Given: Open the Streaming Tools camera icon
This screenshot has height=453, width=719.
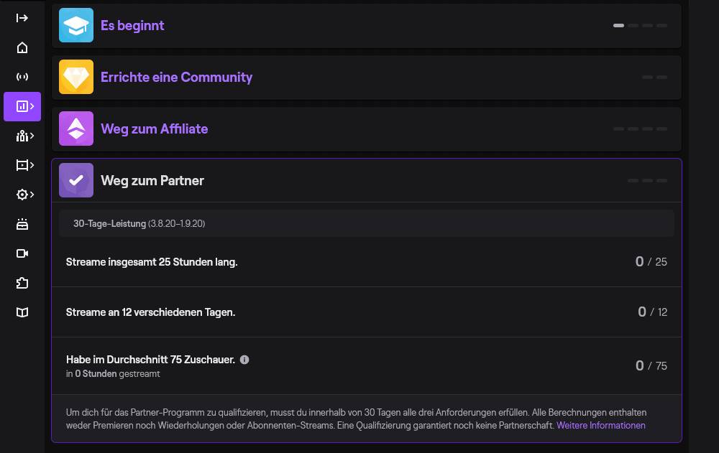Looking at the screenshot, I should click(x=22, y=253).
